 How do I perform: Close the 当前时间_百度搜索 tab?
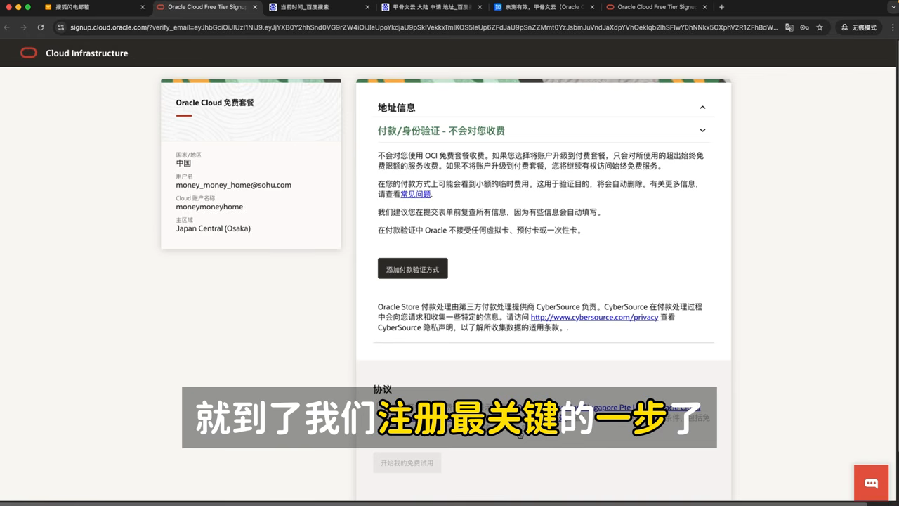click(367, 7)
